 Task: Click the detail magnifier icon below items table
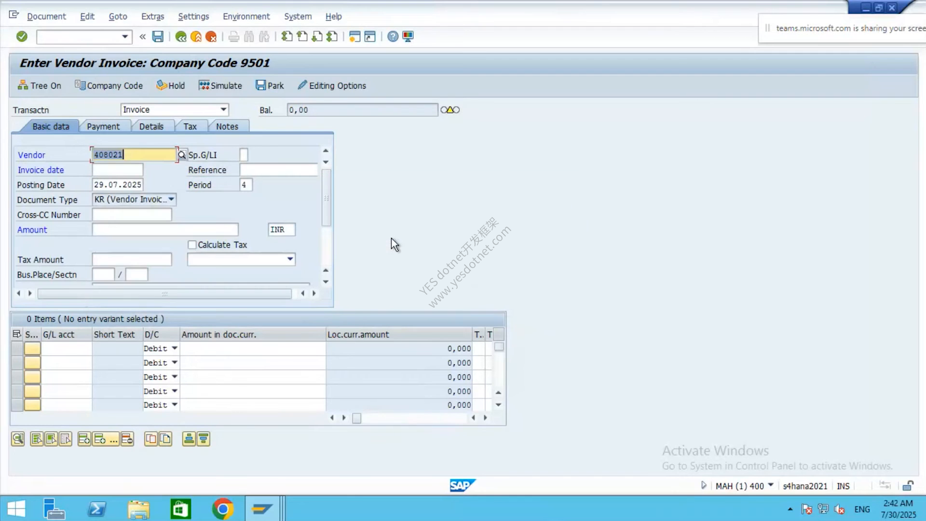tap(18, 439)
